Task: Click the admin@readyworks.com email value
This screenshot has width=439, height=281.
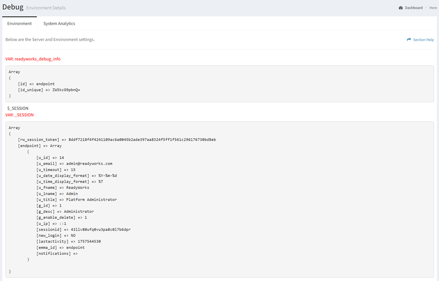Action: (x=89, y=164)
